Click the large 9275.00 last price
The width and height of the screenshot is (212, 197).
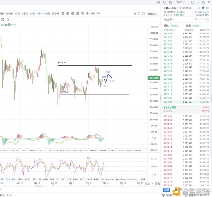click(x=170, y=107)
